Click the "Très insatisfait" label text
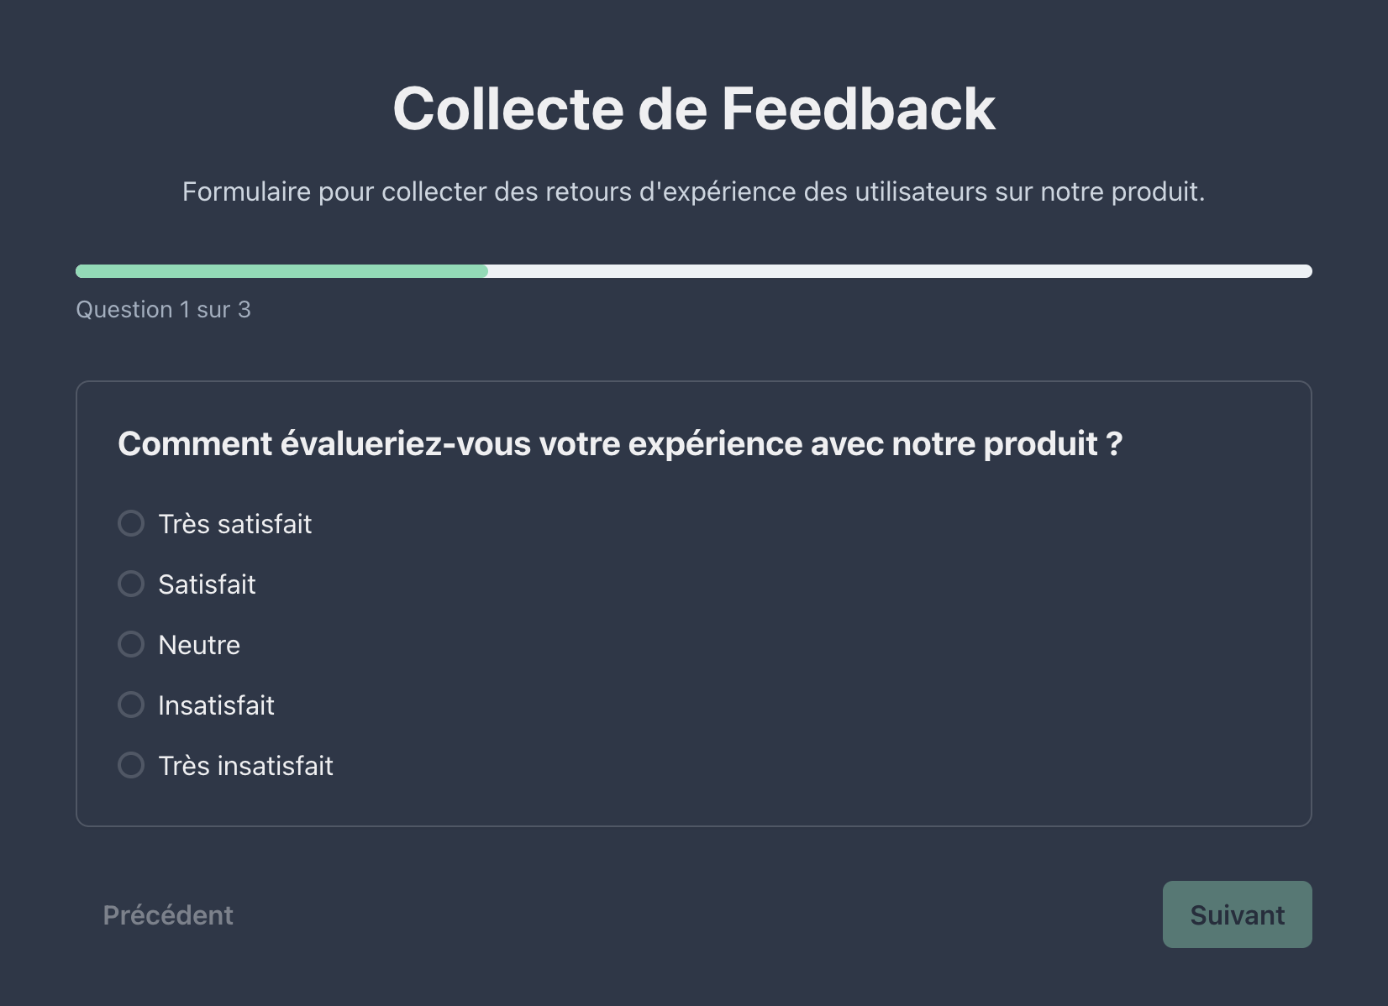This screenshot has width=1388, height=1006. pyautogui.click(x=245, y=766)
